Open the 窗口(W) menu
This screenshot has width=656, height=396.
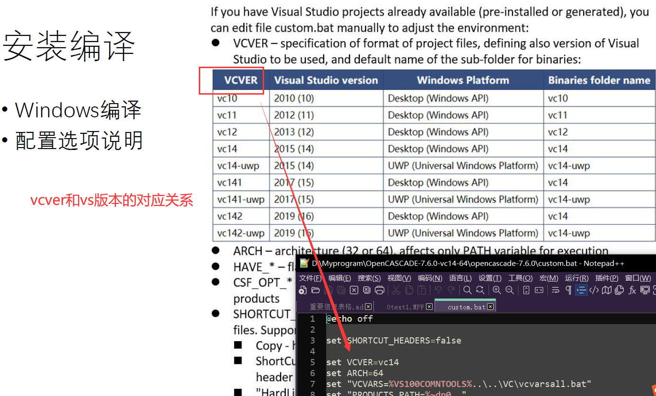[638, 278]
